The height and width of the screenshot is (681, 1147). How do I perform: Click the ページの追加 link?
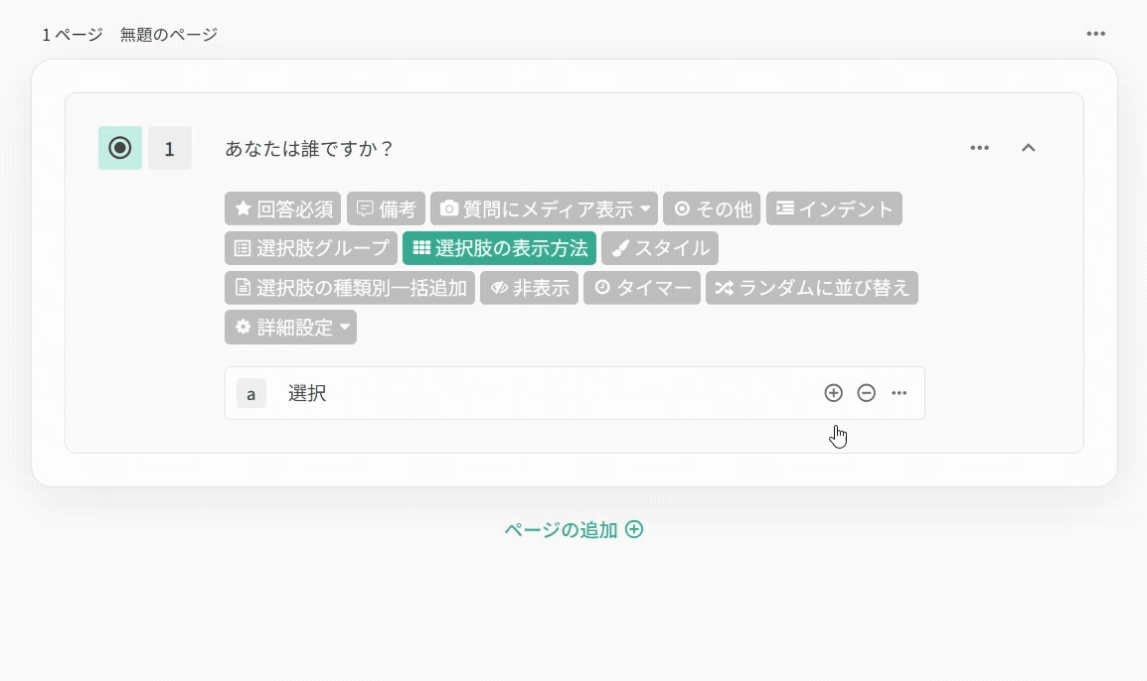coord(573,530)
